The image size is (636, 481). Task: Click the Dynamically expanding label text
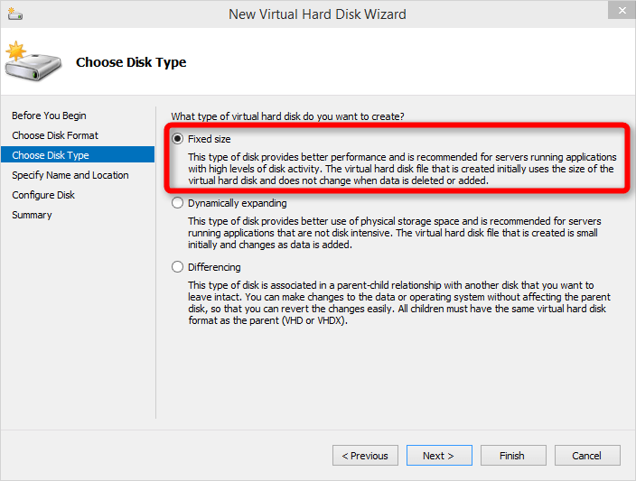click(x=238, y=203)
